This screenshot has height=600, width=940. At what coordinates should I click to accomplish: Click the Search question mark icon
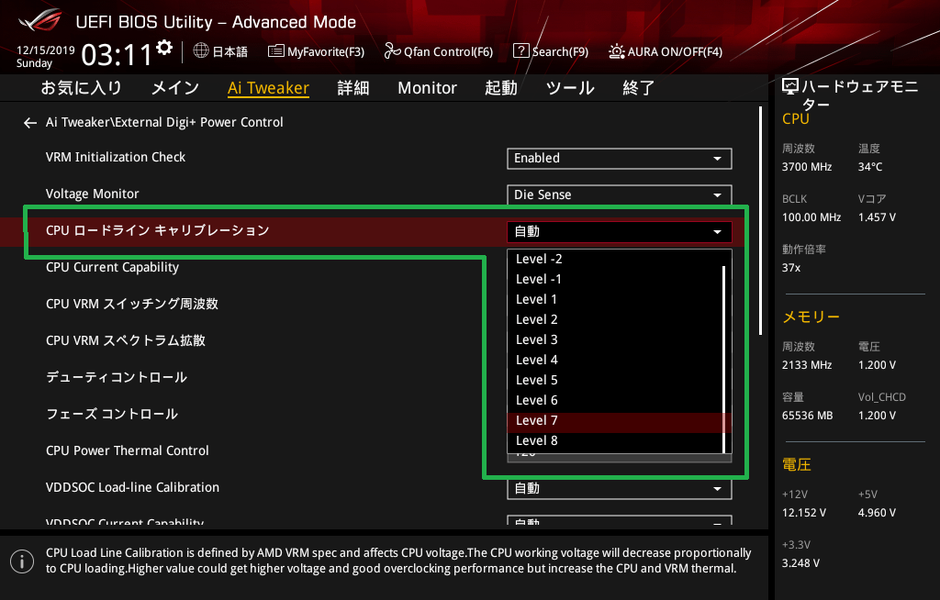pos(521,51)
